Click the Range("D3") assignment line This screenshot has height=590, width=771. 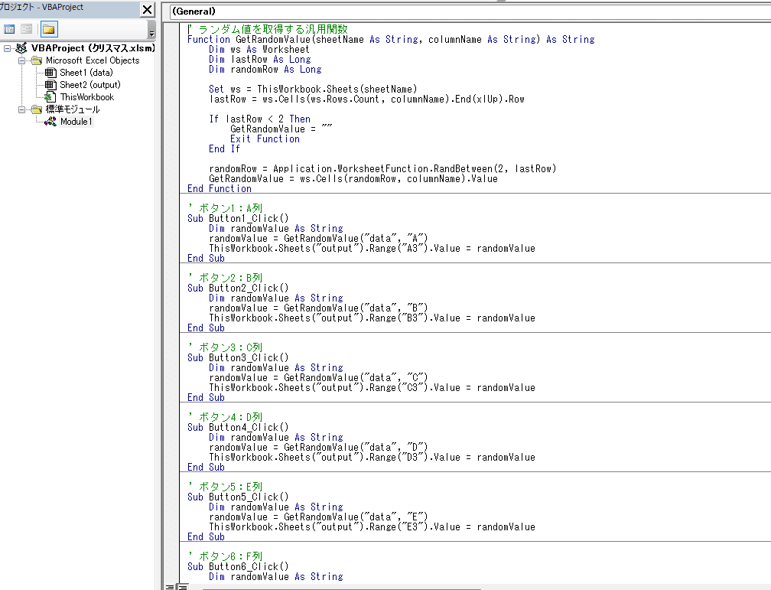pyautogui.click(x=372, y=457)
